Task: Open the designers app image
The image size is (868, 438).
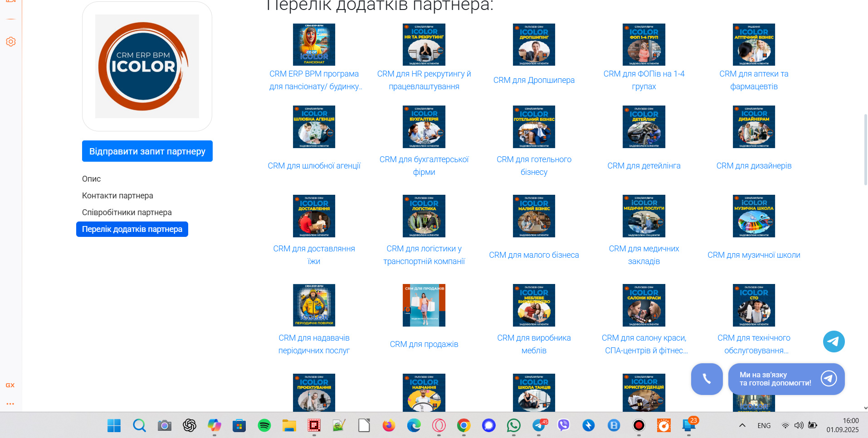Action: click(754, 127)
